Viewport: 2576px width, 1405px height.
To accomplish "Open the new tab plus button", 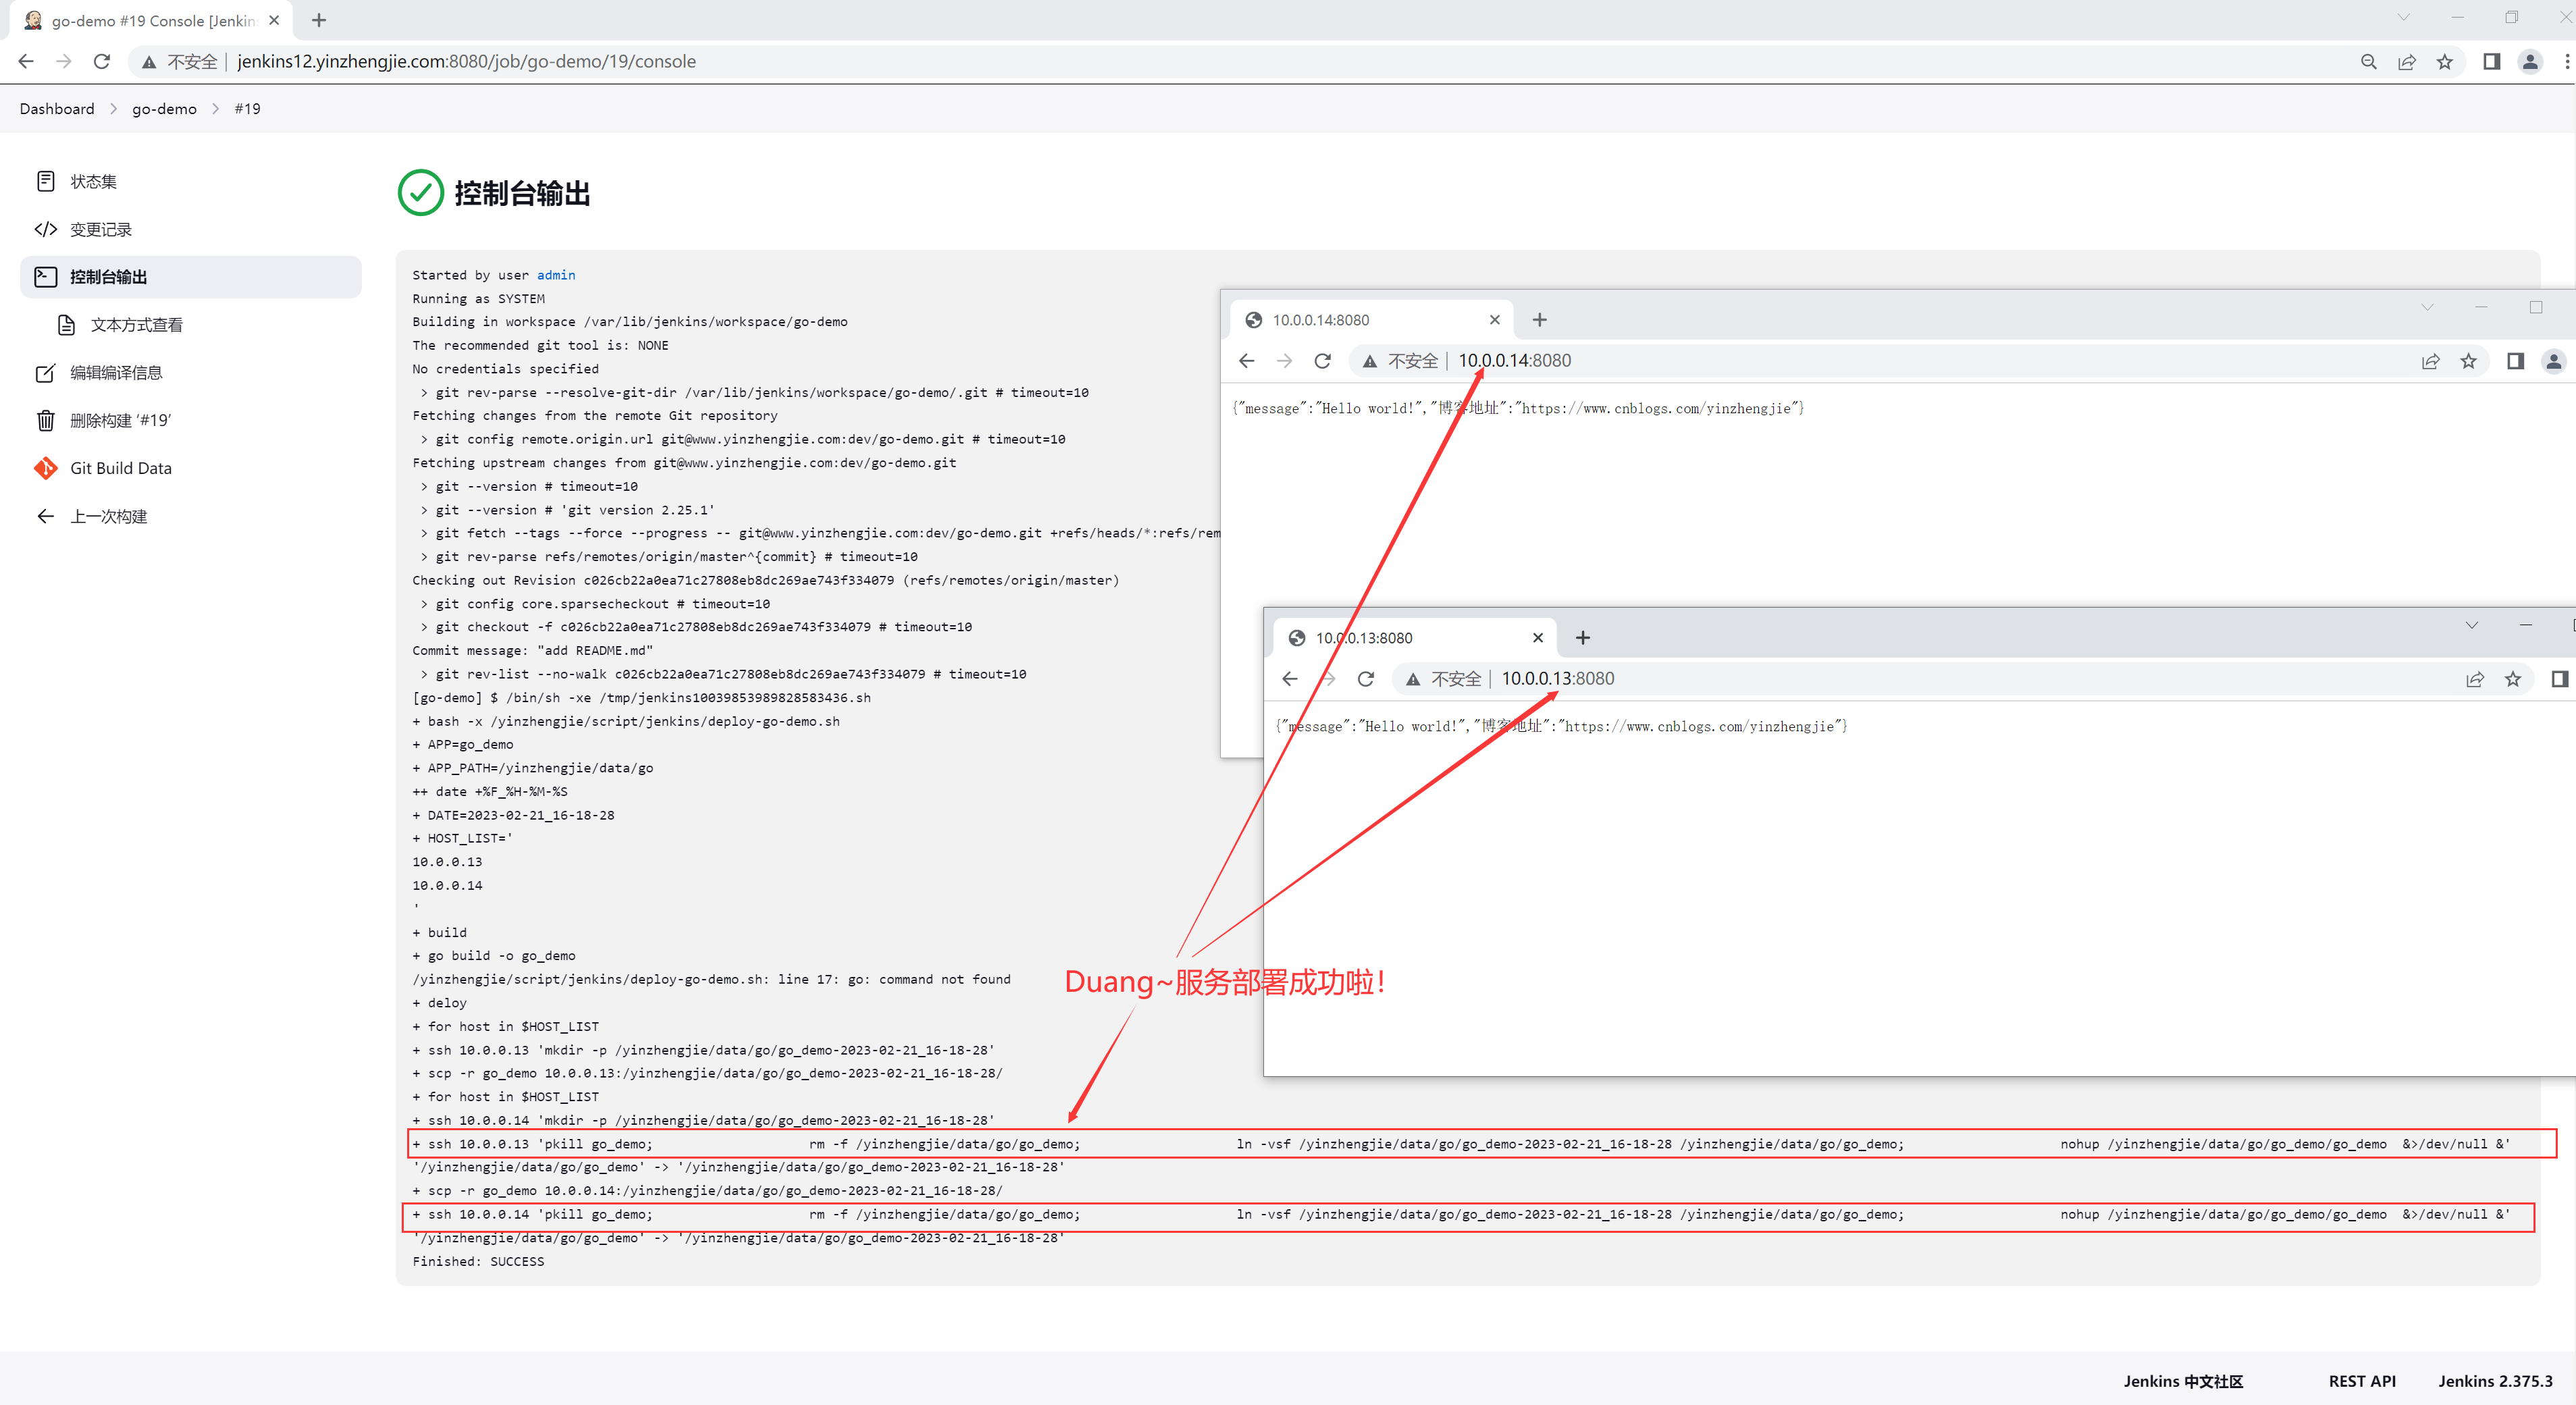I will coord(319,20).
